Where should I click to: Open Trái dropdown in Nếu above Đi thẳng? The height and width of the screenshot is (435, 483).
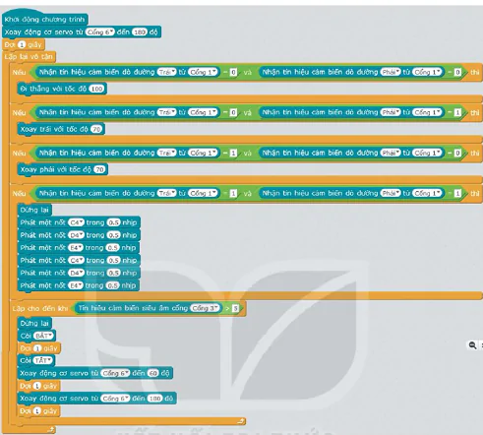coord(166,72)
